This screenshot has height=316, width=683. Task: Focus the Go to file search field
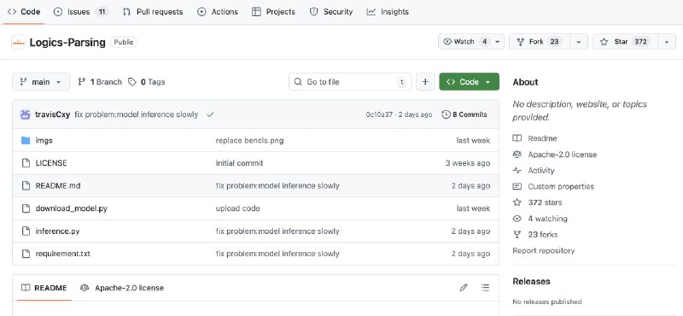pyautogui.click(x=350, y=82)
